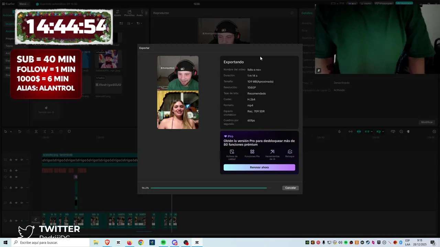Mute the kickroll overlay track

pos(21,160)
